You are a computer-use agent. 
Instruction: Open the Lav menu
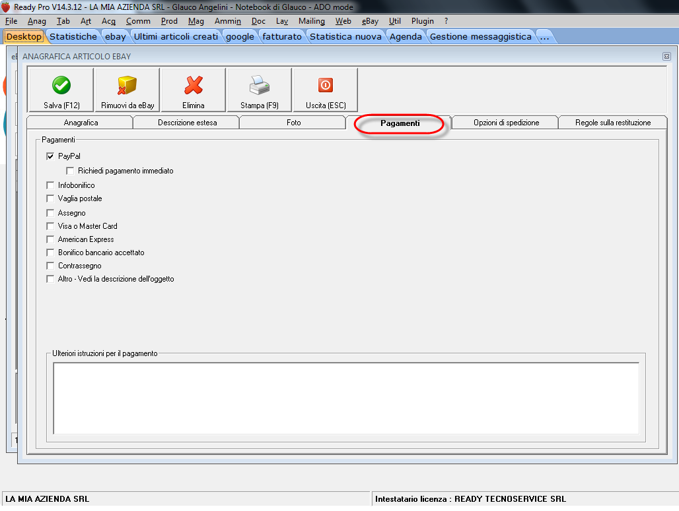click(282, 21)
